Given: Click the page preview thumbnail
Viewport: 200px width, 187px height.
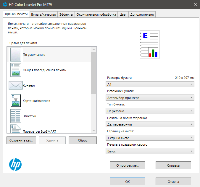Looking at the screenshot, I should (x=150, y=44).
